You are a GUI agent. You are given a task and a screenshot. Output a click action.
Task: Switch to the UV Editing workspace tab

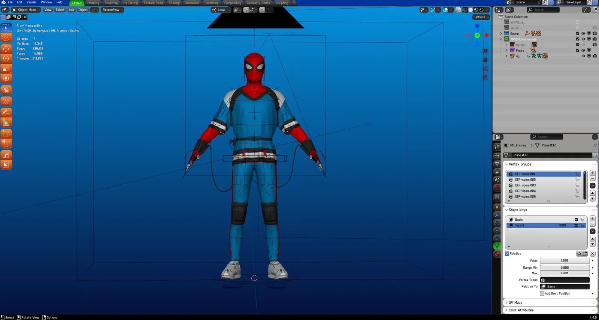(130, 3)
